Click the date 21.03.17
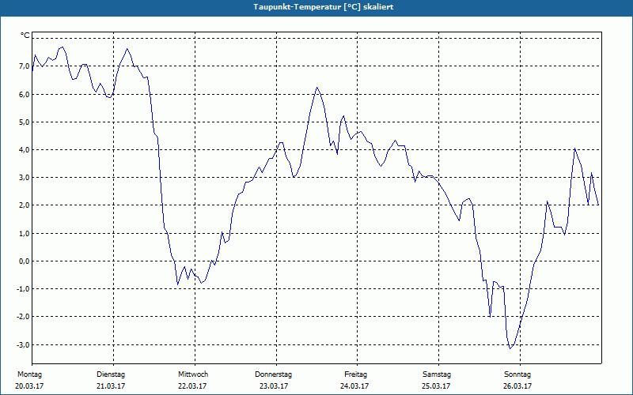 point(111,386)
